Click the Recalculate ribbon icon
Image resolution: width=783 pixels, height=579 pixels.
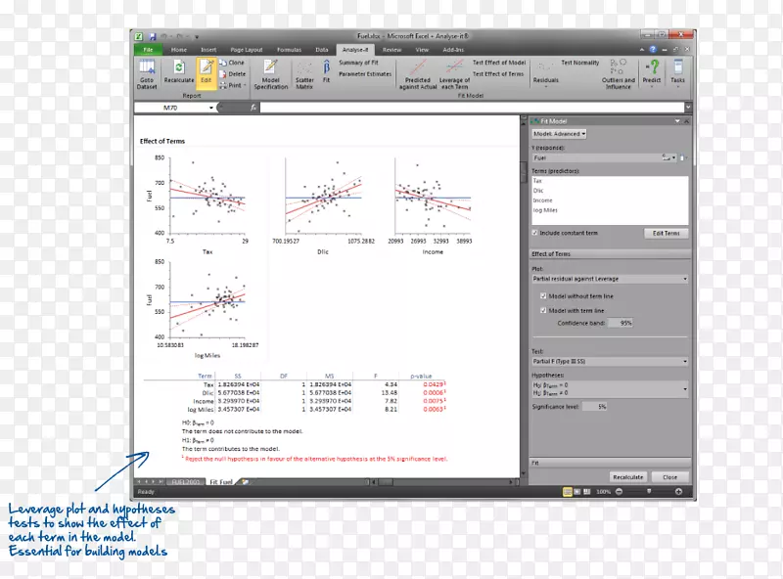[179, 72]
